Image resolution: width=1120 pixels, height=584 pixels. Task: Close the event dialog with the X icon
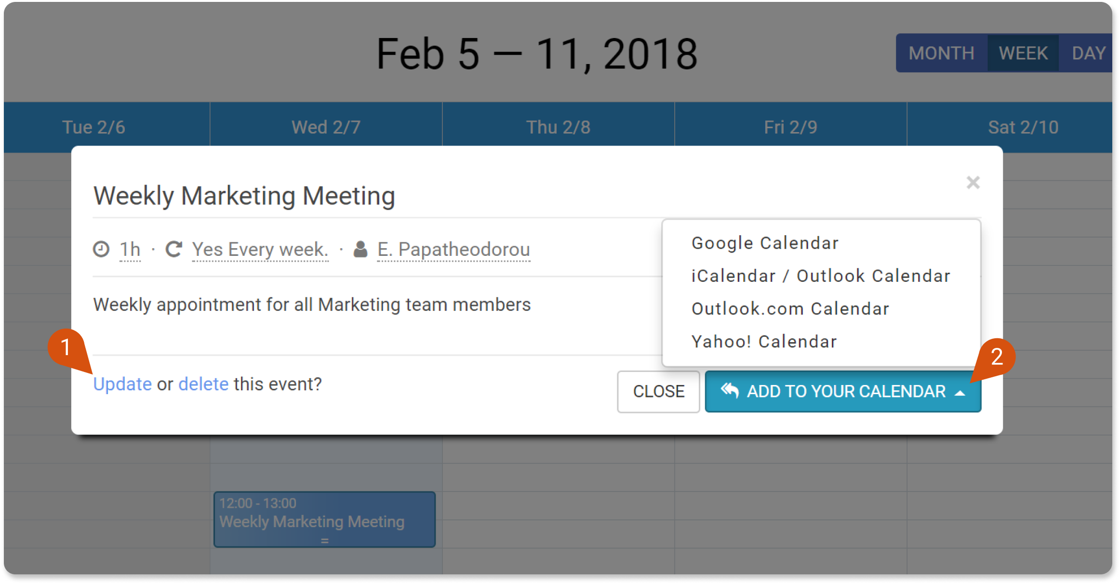tap(973, 183)
